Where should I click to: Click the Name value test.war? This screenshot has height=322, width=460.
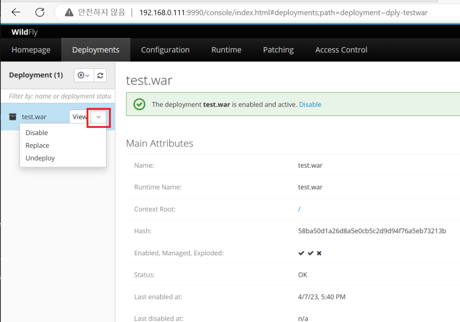click(310, 165)
